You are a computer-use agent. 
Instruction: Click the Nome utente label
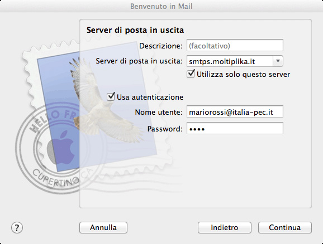tap(159, 112)
